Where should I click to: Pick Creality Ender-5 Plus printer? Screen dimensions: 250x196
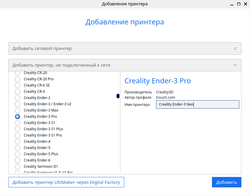18,154
